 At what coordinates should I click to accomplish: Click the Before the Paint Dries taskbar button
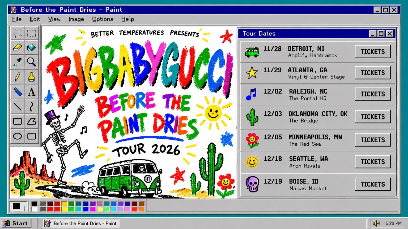pos(81,223)
